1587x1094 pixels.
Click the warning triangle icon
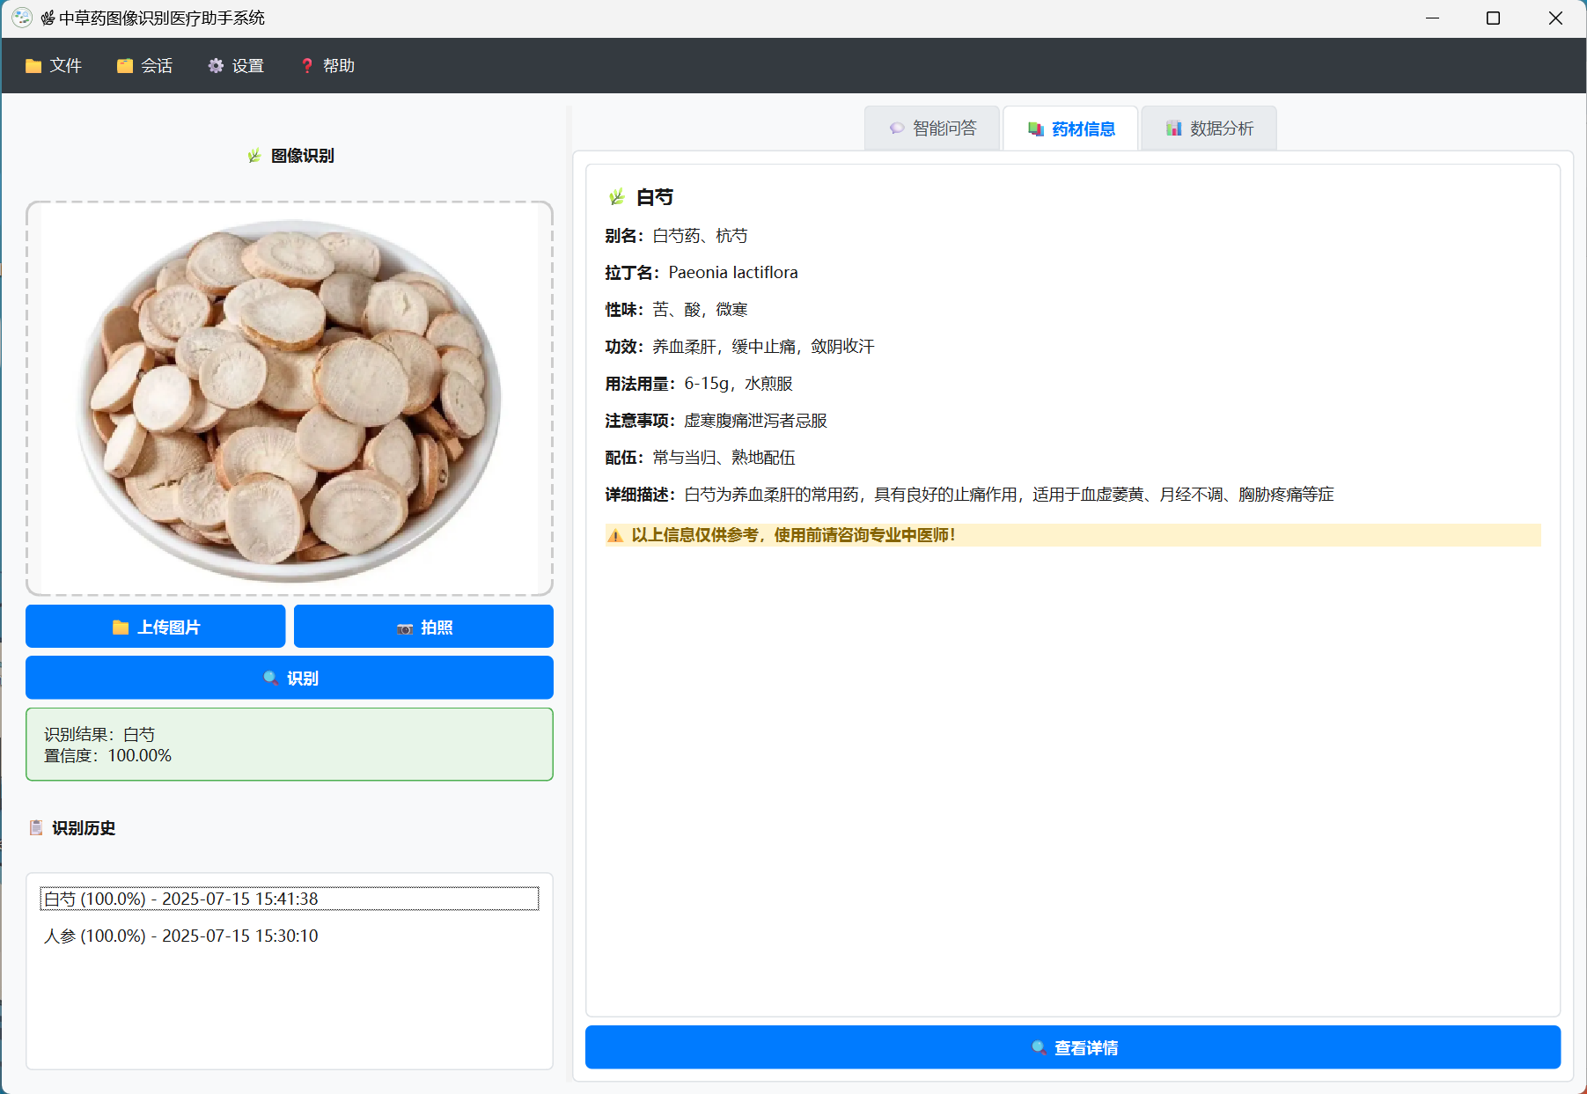616,535
